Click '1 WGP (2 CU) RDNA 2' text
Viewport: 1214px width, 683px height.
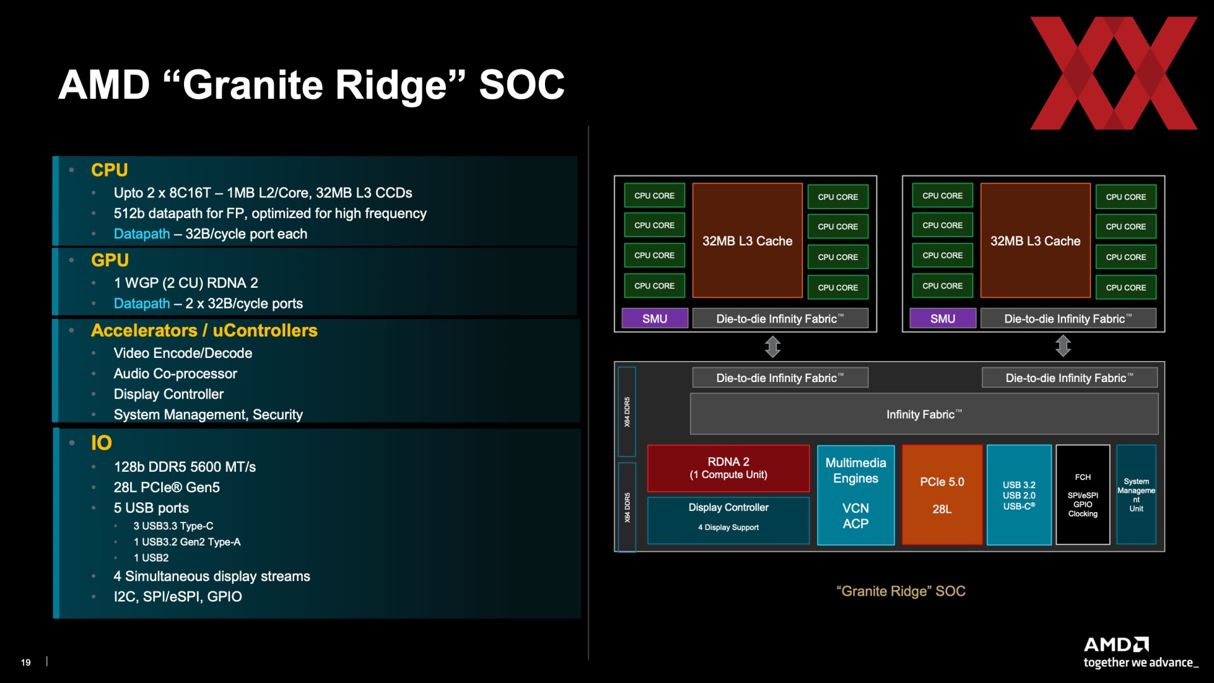pyautogui.click(x=186, y=283)
